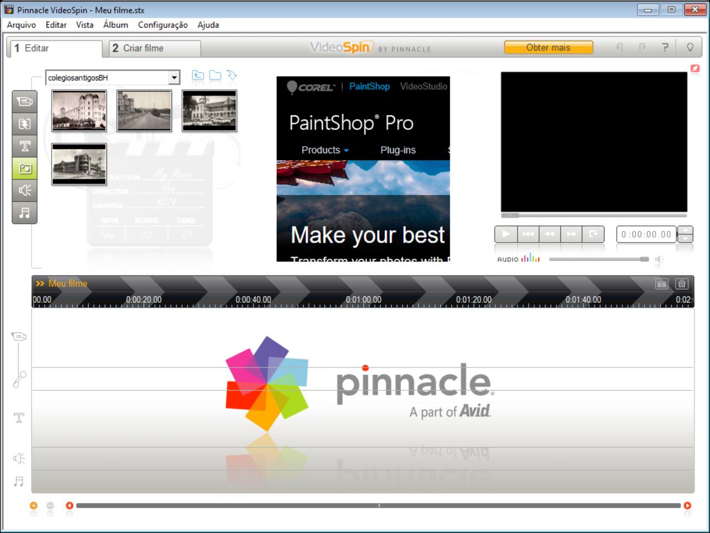Click the video track audio link icon
Image resolution: width=710 pixels, height=533 pixels.
(x=19, y=380)
